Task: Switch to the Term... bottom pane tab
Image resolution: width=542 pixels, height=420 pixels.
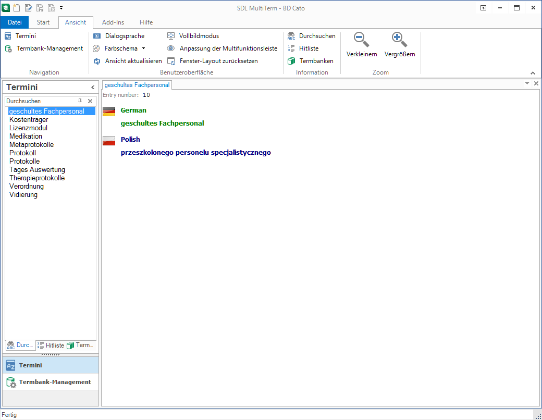Action: click(x=80, y=345)
